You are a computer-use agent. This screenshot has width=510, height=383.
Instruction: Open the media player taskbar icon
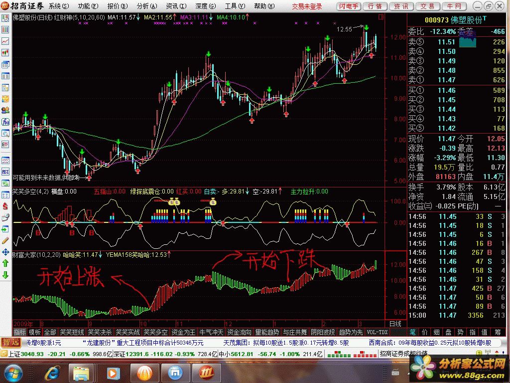pos(113,373)
